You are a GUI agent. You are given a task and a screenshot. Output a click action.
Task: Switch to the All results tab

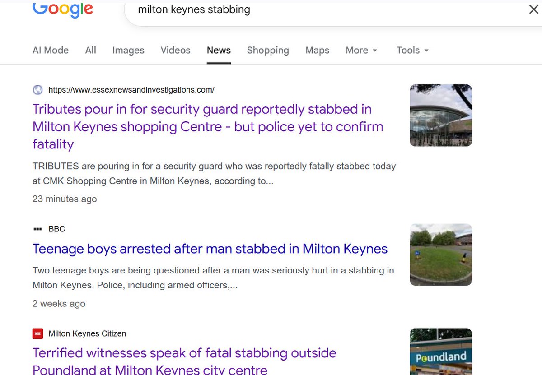(91, 50)
